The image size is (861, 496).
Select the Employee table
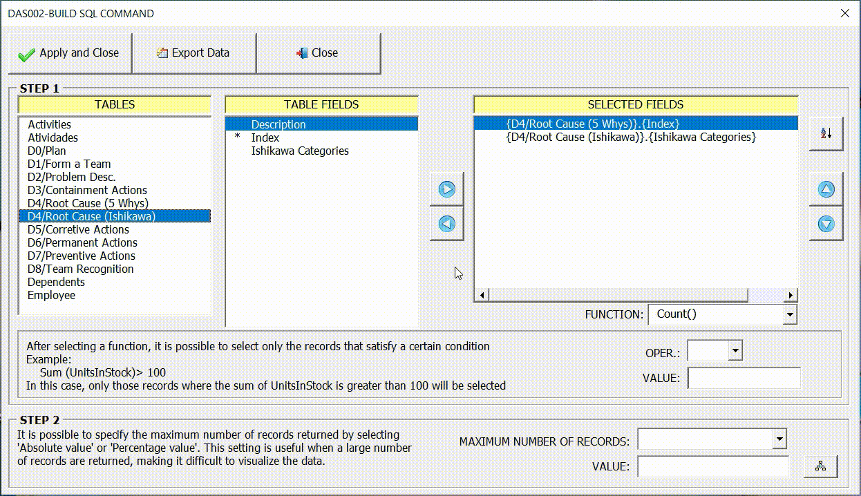tap(51, 295)
